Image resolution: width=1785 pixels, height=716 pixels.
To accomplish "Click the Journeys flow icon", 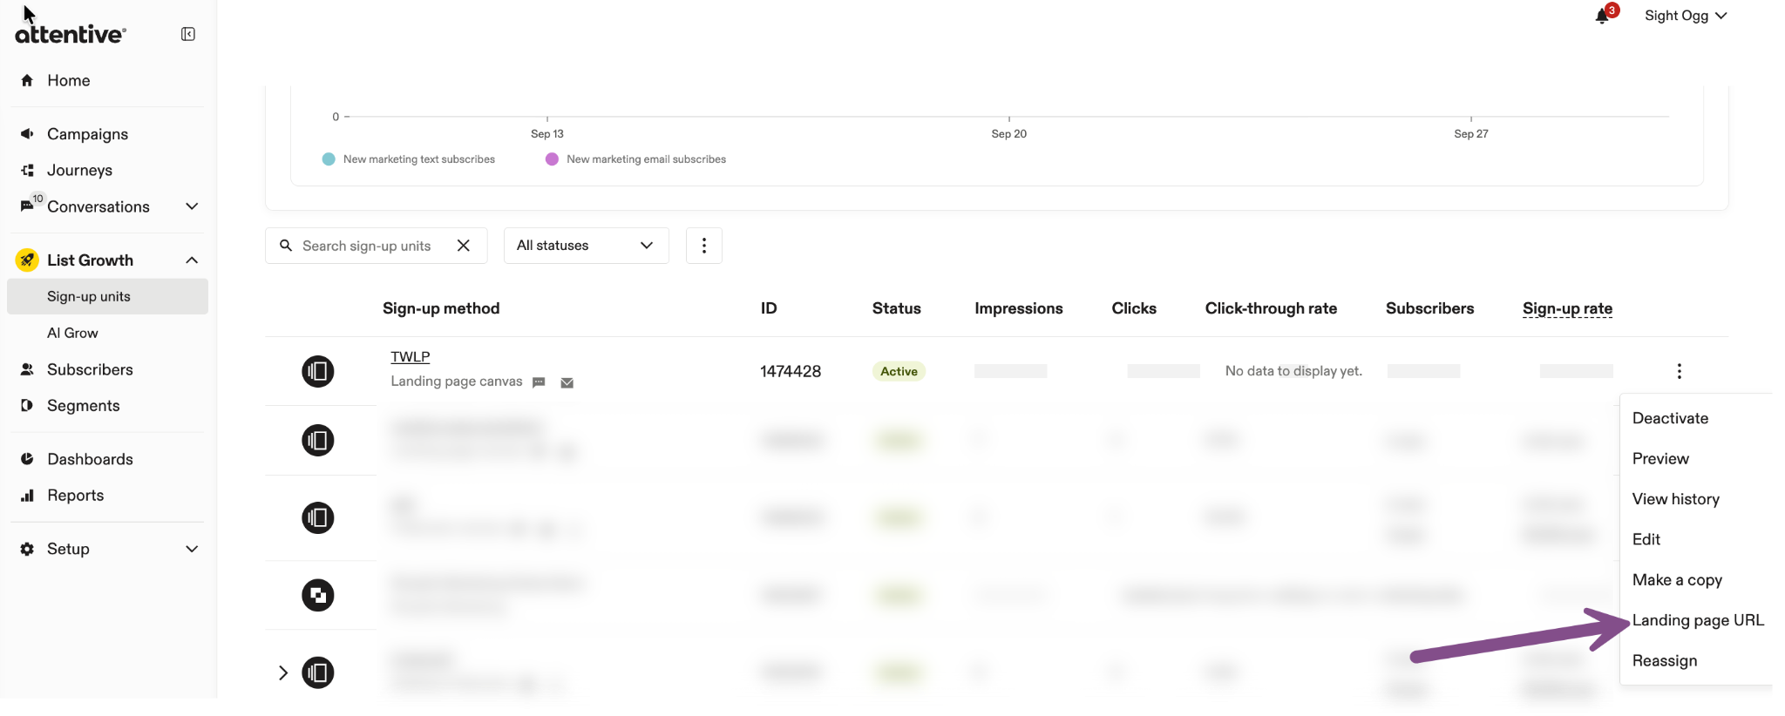I will coord(27,170).
